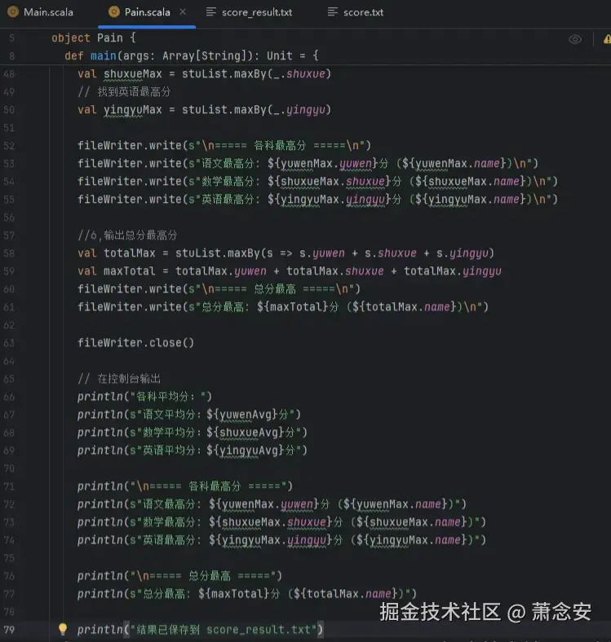Open the warnings indicator in editor corner
The height and width of the screenshot is (642, 611).
click(x=607, y=39)
